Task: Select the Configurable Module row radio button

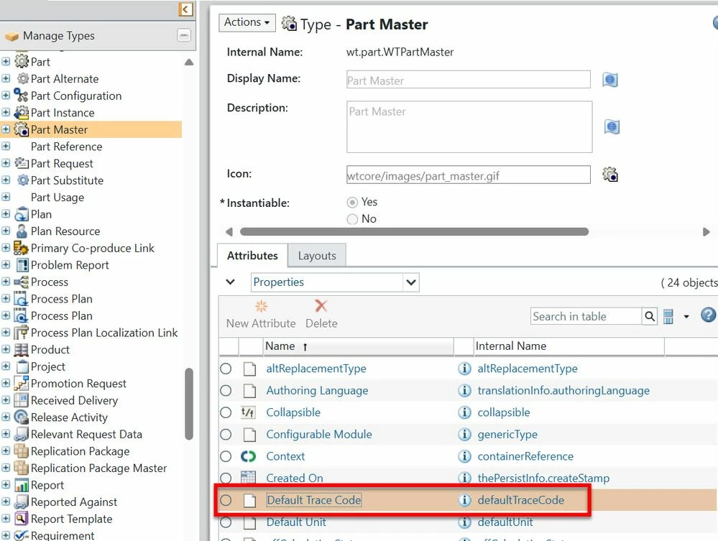Action: coord(226,435)
